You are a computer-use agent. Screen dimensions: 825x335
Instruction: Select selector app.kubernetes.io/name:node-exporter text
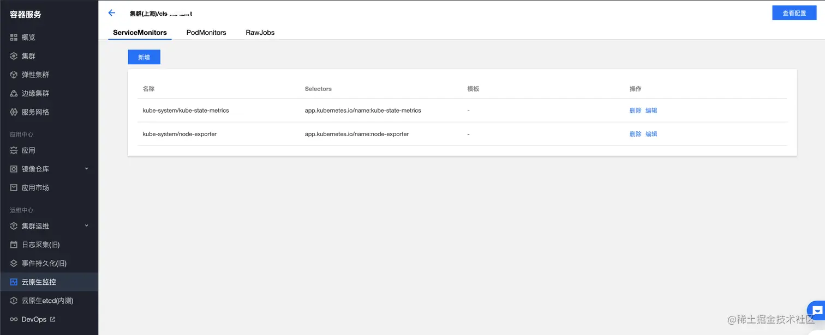(x=357, y=134)
